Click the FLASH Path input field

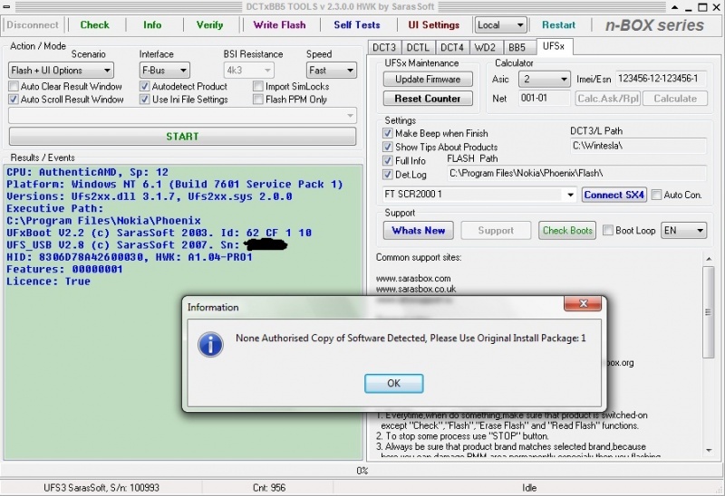coord(576,174)
